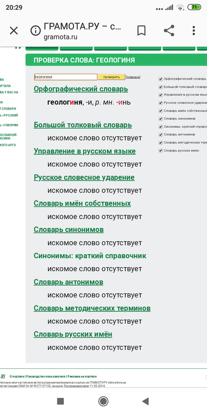Open Управление в русском языке link
The width and height of the screenshot is (207, 415).
click(x=85, y=151)
